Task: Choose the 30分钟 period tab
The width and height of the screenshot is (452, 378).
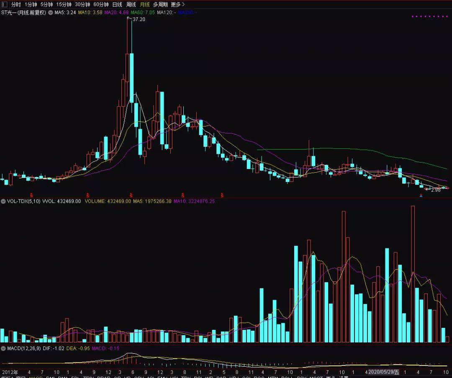Action: point(82,4)
